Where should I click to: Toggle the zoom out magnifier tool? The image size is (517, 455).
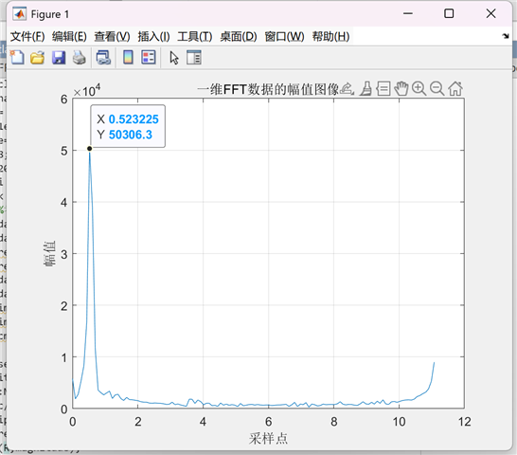pyautogui.click(x=437, y=88)
